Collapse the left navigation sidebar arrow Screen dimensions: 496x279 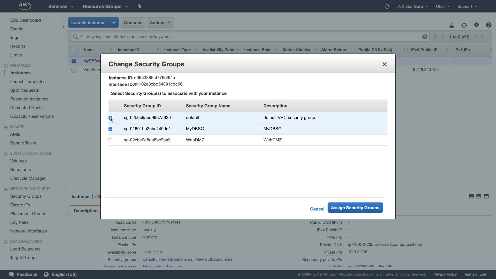[63, 27]
